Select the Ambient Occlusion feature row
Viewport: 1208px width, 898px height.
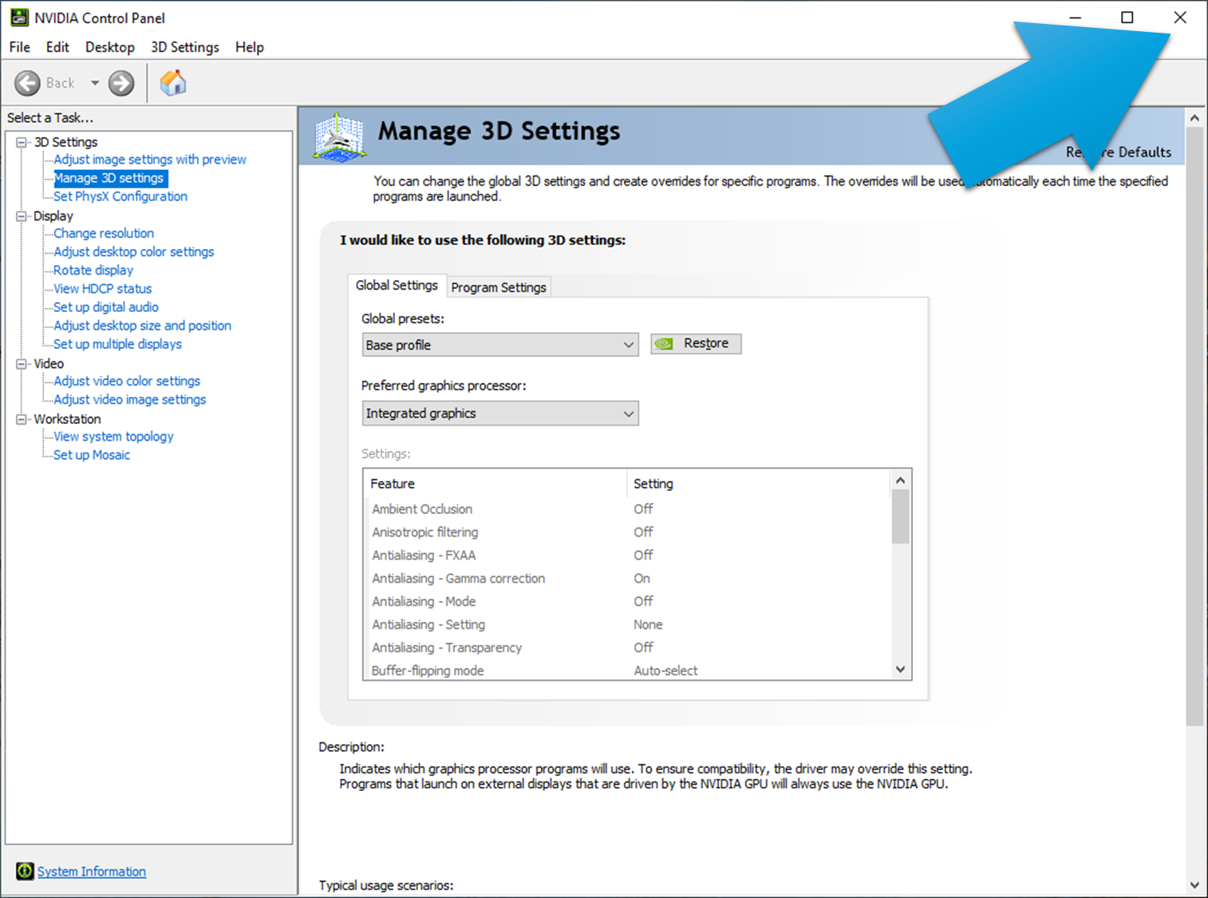click(627, 509)
